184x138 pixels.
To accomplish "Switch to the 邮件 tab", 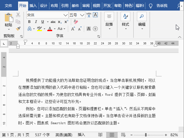I will [75, 5].
